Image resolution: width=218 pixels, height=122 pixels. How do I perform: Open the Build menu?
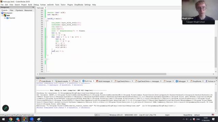pyautogui.click(x=30, y=5)
